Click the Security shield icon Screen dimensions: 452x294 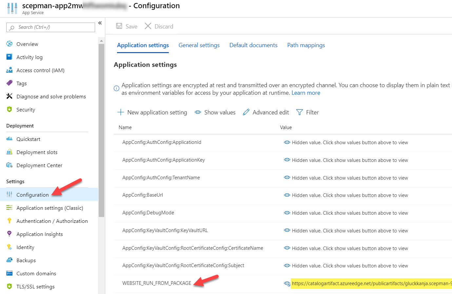tap(10, 109)
